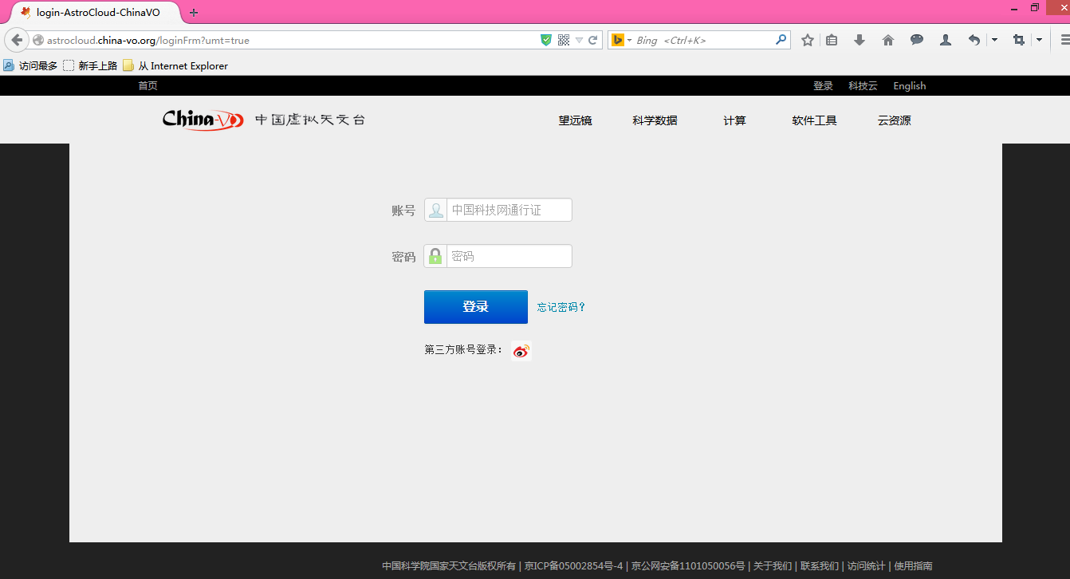Open the 科学数据 navigation menu
Viewport: 1070px width, 579px height.
655,120
